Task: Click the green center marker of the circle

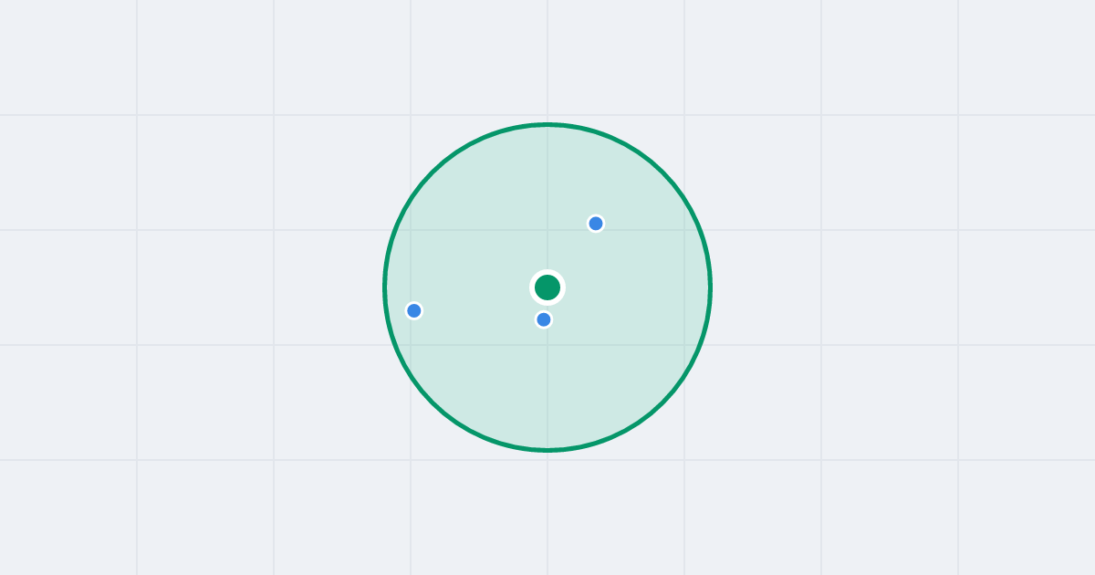Action: pyautogui.click(x=547, y=287)
